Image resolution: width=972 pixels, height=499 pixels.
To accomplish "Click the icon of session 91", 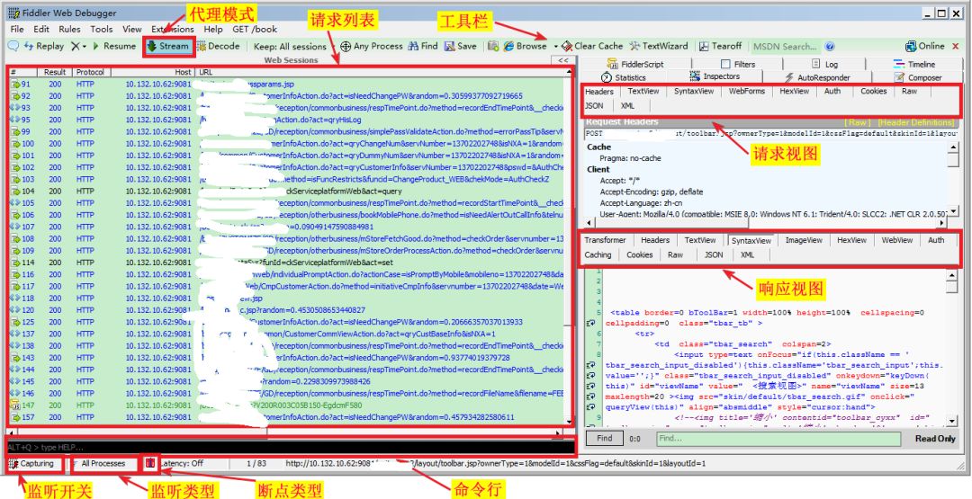I will pyautogui.click(x=15, y=85).
